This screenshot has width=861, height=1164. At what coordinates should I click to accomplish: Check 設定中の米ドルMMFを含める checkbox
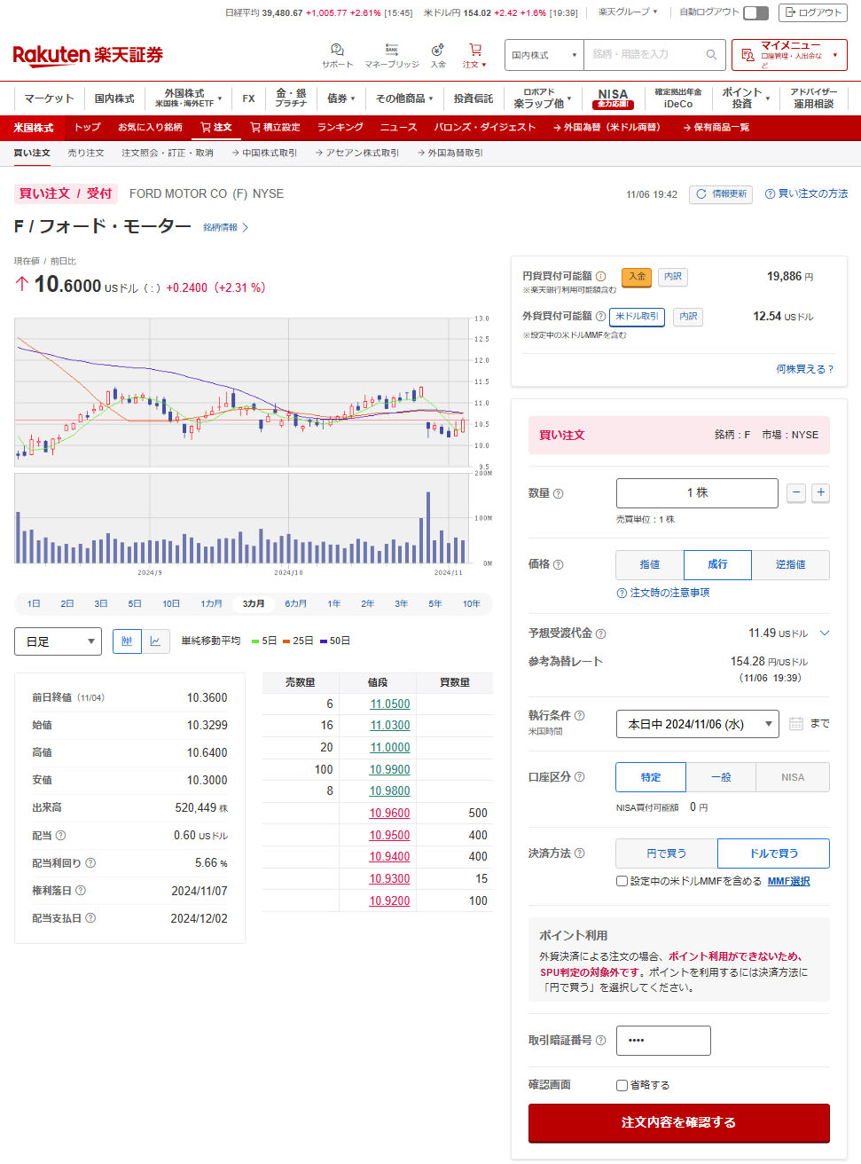[622, 881]
